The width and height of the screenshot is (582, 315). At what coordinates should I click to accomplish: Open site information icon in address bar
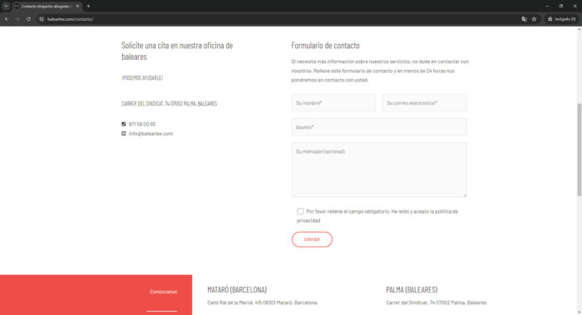pos(42,19)
